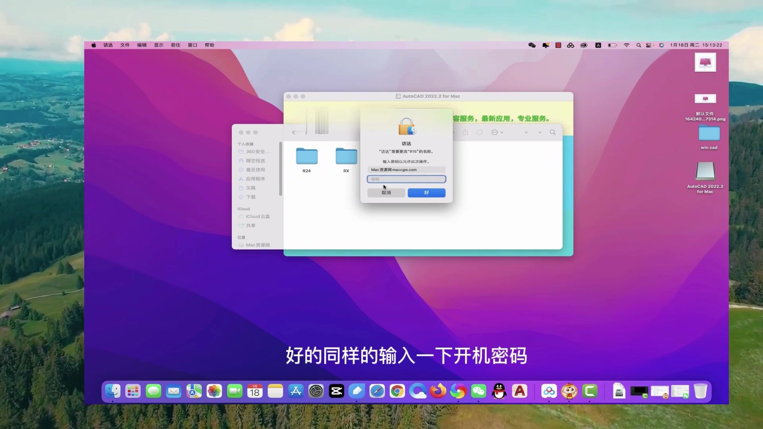
Task: Click the 默认文件 png file on desktop
Action: coord(705,107)
